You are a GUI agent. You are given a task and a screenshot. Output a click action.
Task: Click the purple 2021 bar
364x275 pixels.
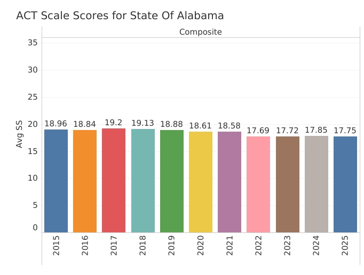click(230, 182)
